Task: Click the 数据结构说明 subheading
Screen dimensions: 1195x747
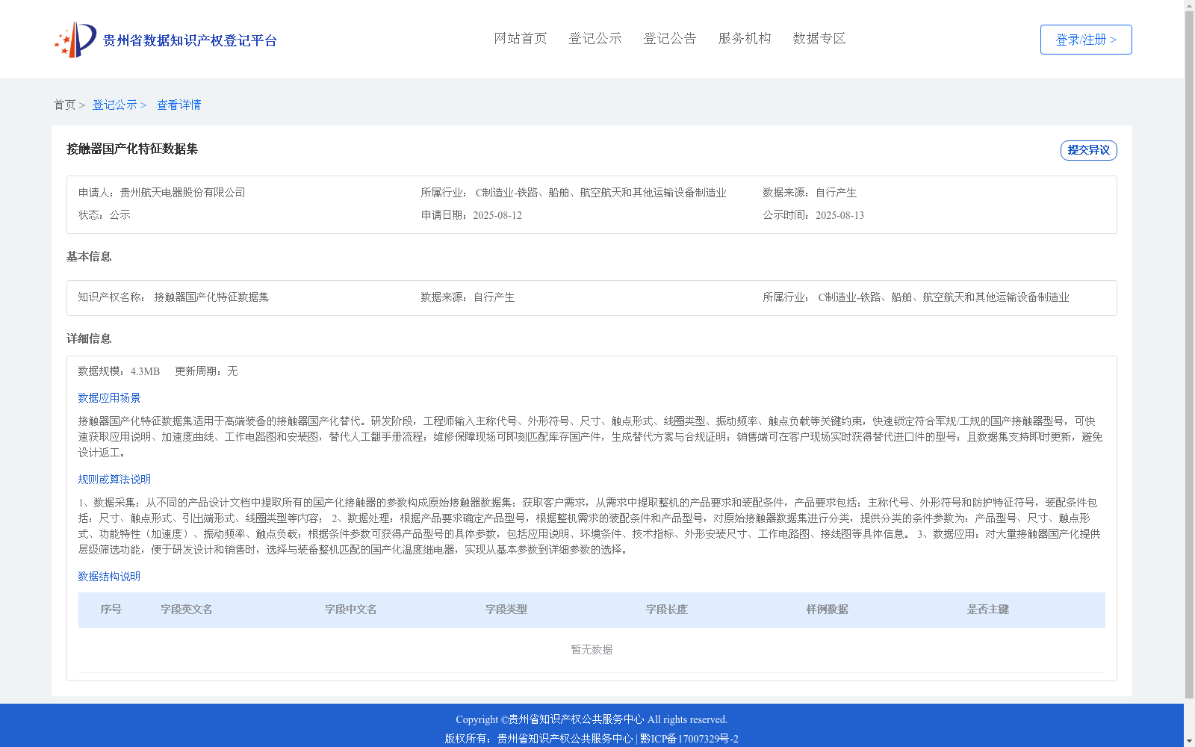Action: [109, 577]
